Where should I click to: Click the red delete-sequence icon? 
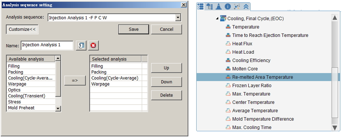coord(93,46)
